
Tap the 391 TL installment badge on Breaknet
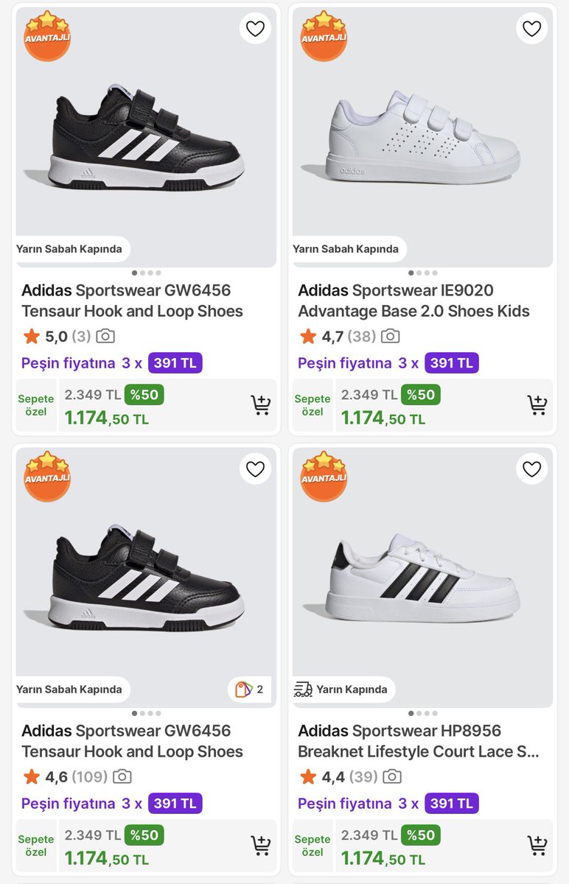pos(451,804)
